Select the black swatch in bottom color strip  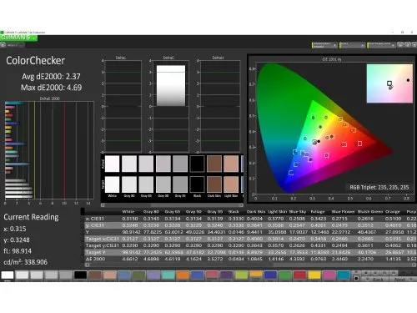(x=80, y=275)
